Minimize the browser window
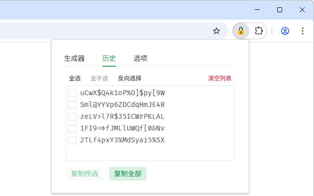The image size is (314, 196). (257, 10)
